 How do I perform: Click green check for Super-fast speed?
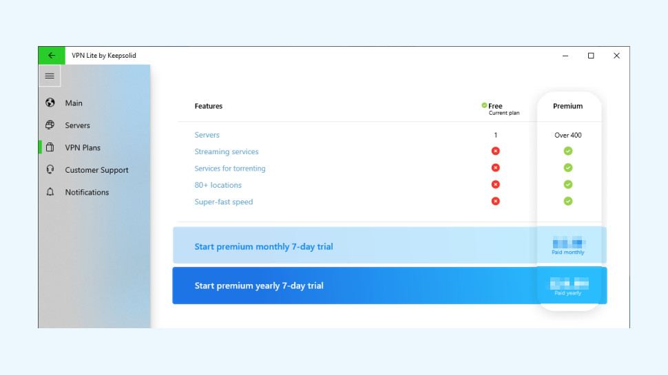point(568,201)
